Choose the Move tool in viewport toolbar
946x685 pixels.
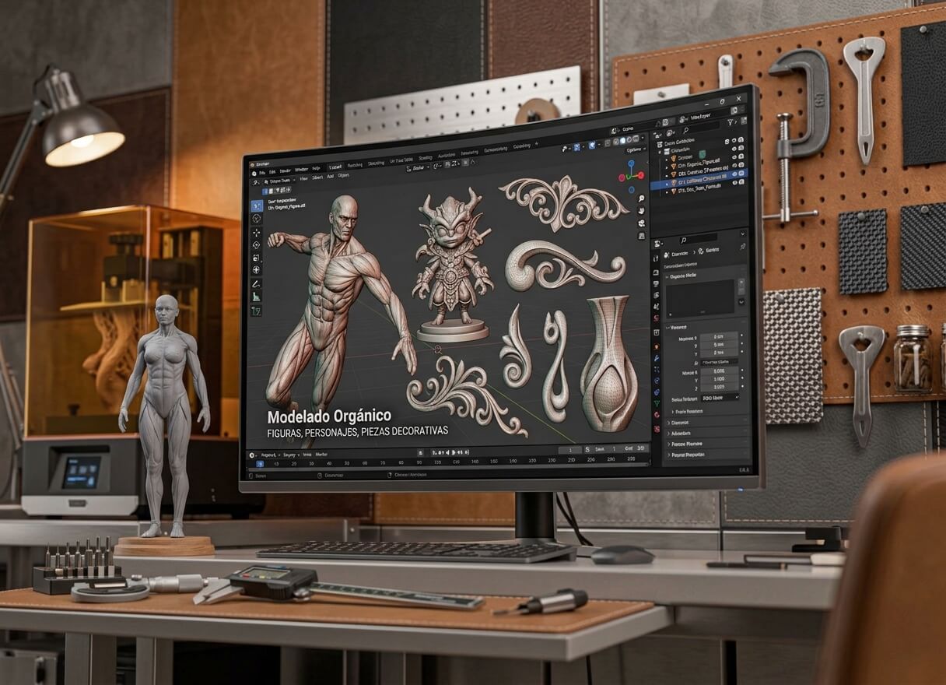click(257, 233)
